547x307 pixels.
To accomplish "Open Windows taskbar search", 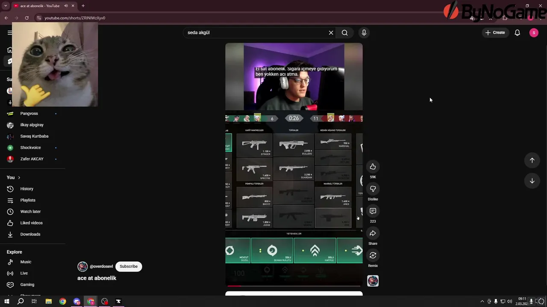I will tap(21, 301).
